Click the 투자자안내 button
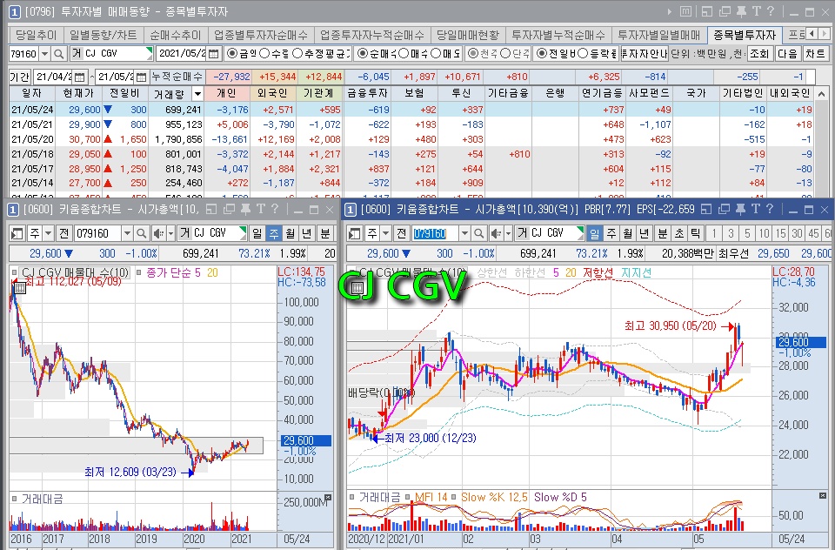This screenshot has height=550, width=835. (x=644, y=54)
